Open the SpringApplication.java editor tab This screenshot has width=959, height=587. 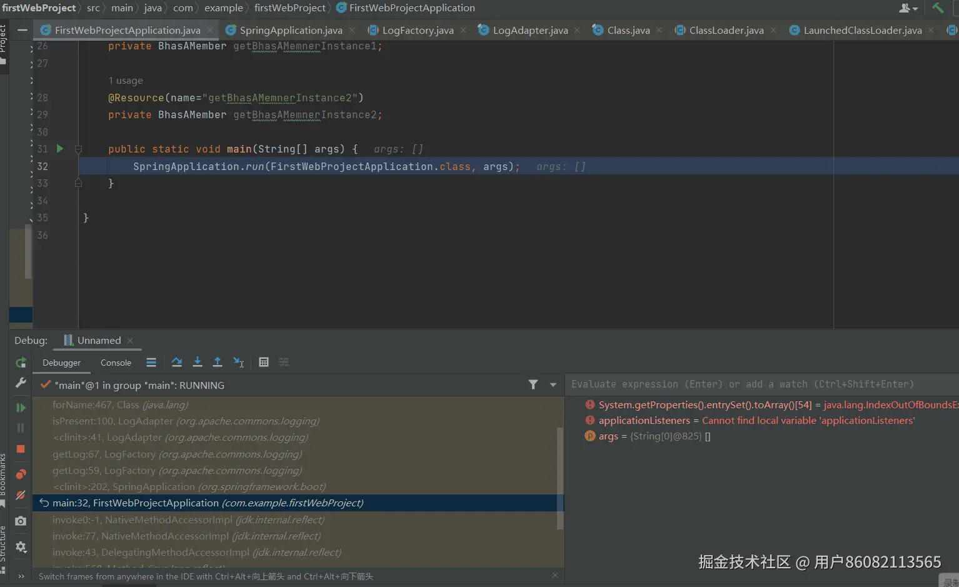(x=291, y=30)
